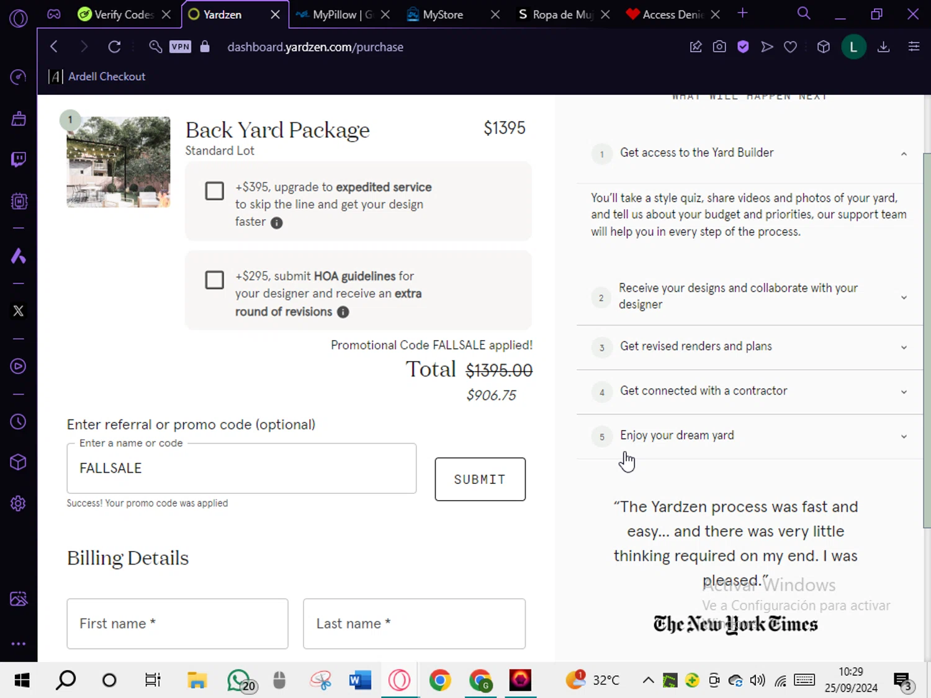The image size is (931, 698).
Task: Reload the Yardzen page
Action: point(114,47)
